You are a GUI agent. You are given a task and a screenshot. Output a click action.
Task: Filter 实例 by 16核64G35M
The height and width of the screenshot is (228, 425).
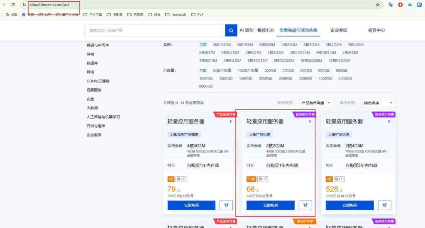tap(340, 61)
